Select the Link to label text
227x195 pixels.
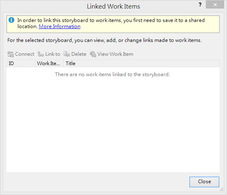pyautogui.click(x=53, y=54)
